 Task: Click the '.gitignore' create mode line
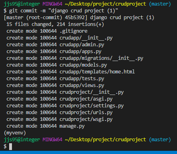point(47,31)
